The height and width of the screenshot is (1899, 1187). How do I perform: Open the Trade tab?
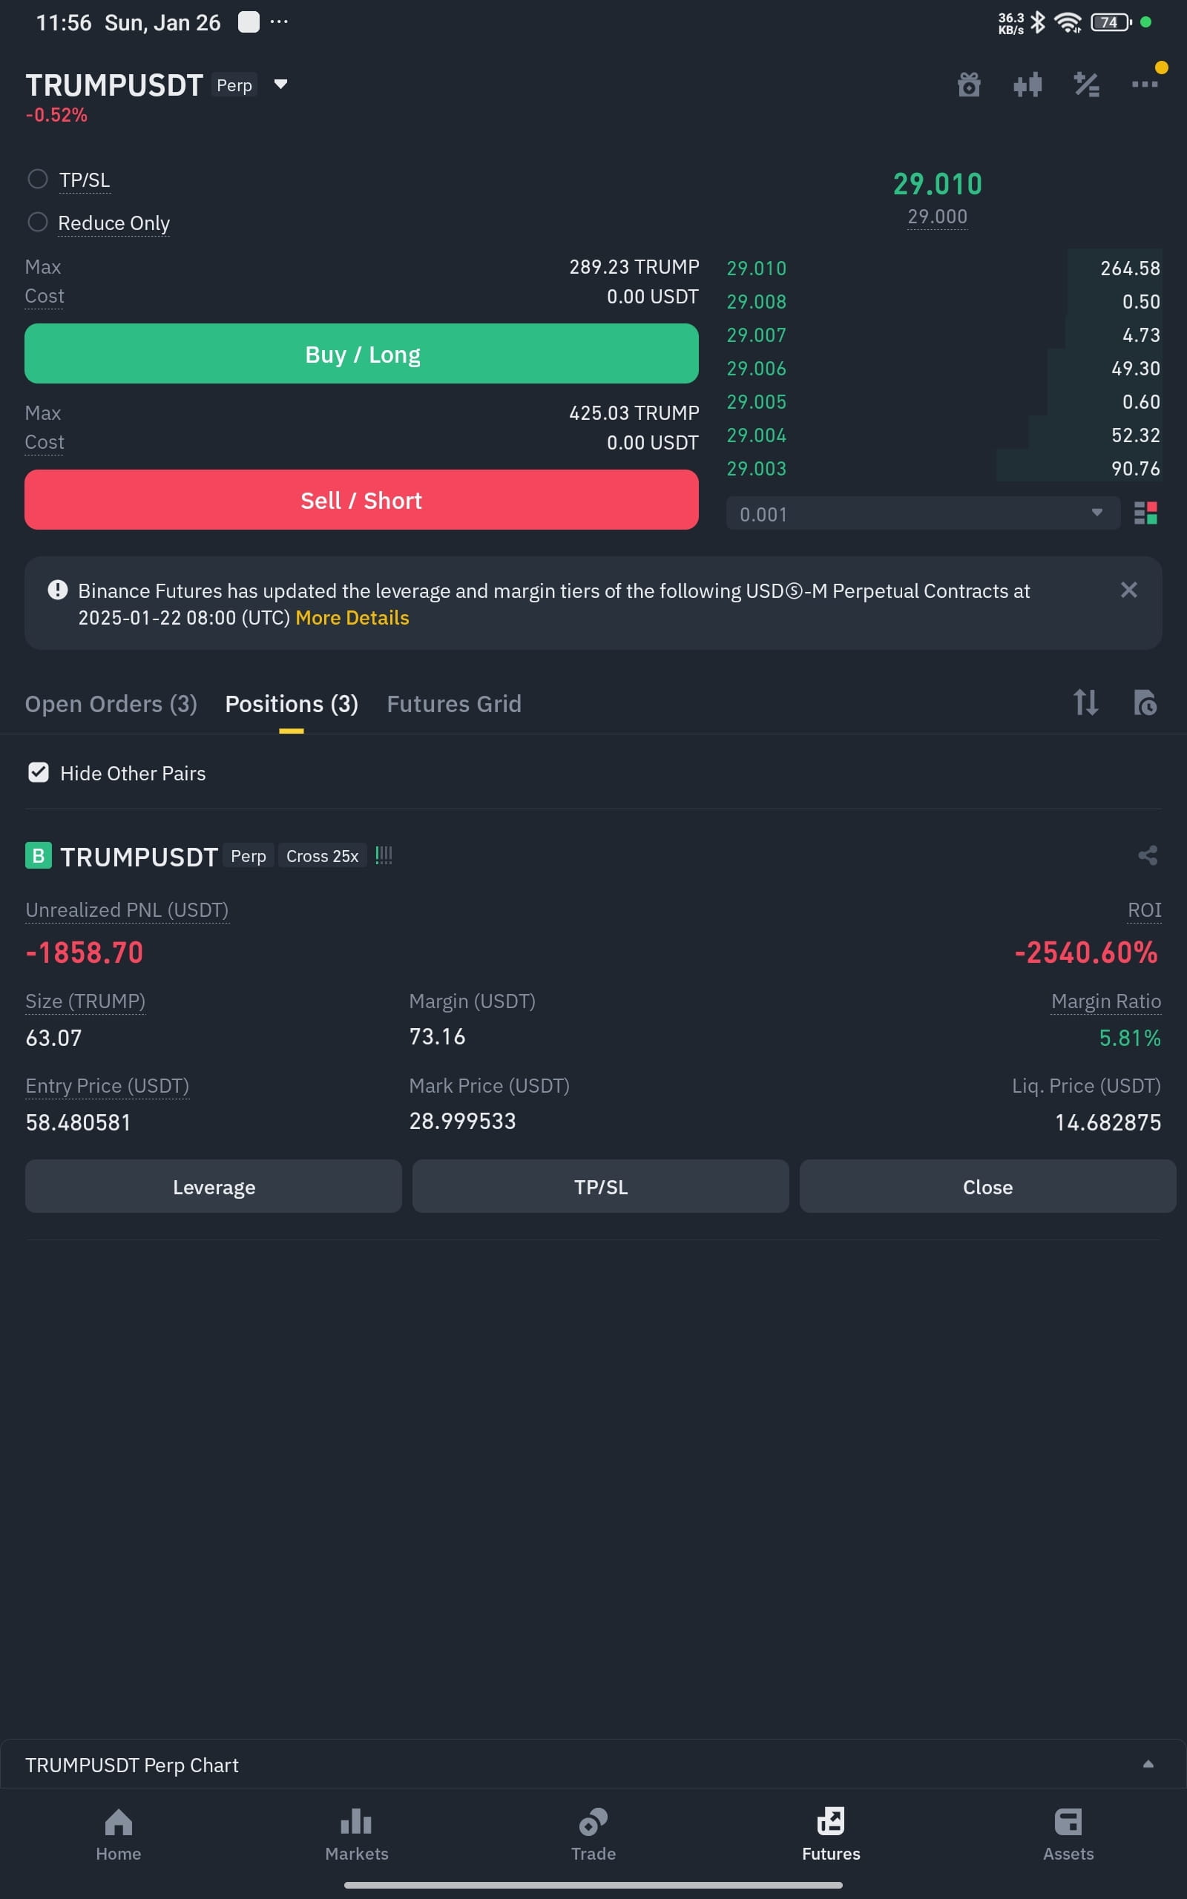pyautogui.click(x=593, y=1834)
